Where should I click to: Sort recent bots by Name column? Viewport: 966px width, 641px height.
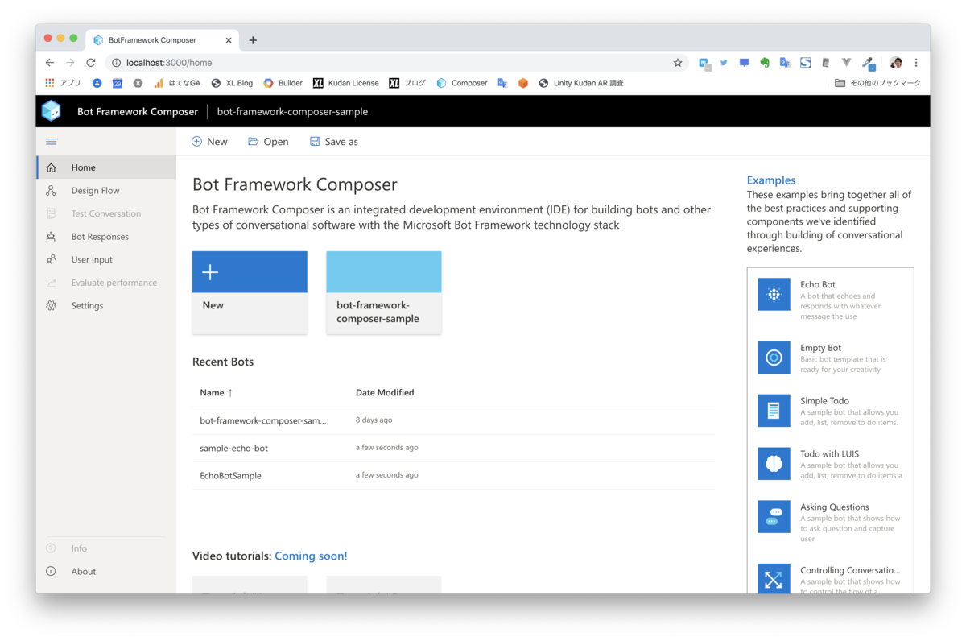click(216, 393)
